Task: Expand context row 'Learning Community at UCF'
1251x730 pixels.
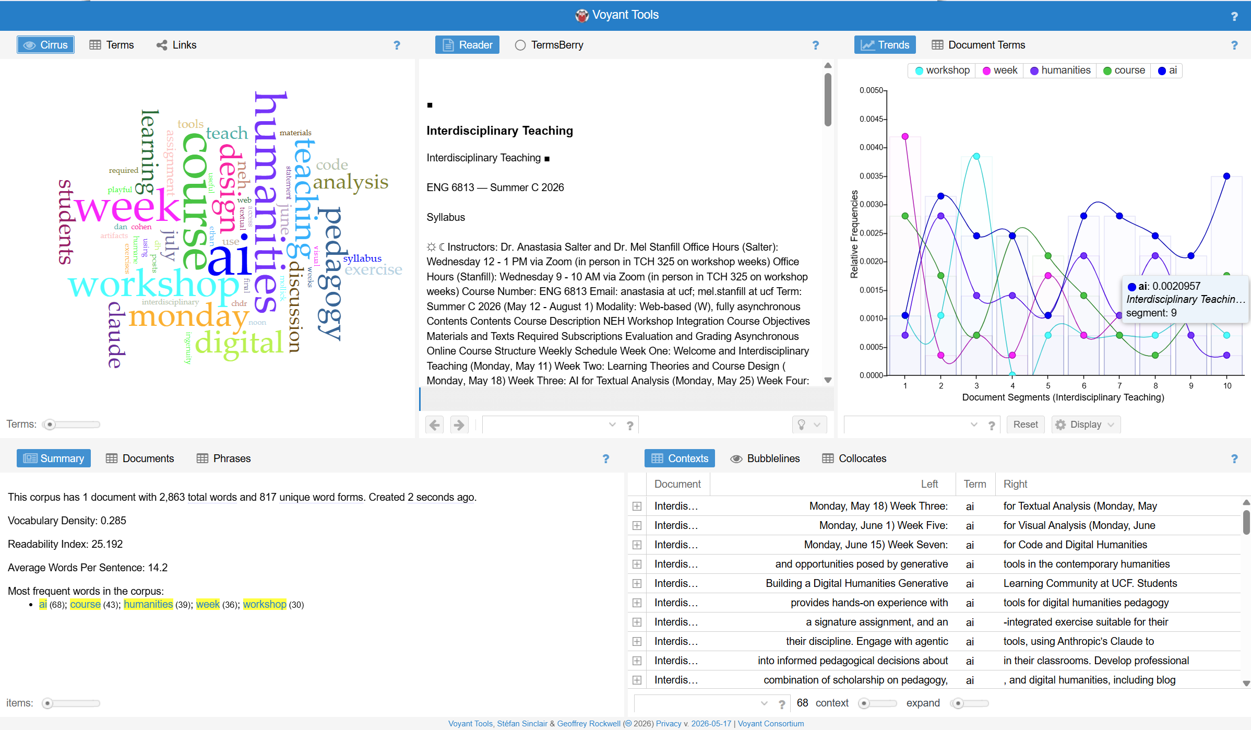Action: click(x=637, y=584)
